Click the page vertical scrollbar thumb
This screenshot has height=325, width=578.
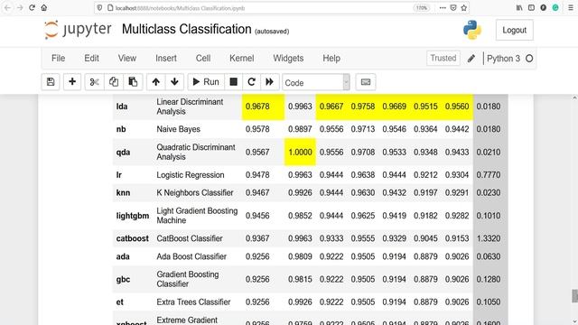(x=574, y=295)
